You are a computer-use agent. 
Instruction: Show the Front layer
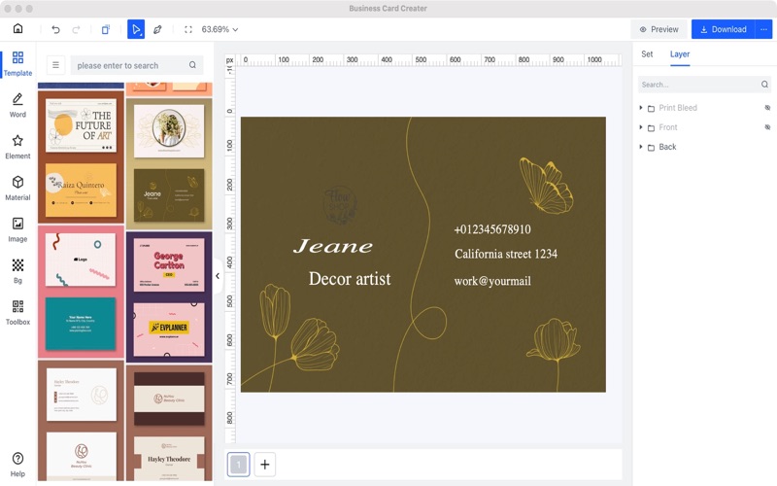click(x=766, y=127)
